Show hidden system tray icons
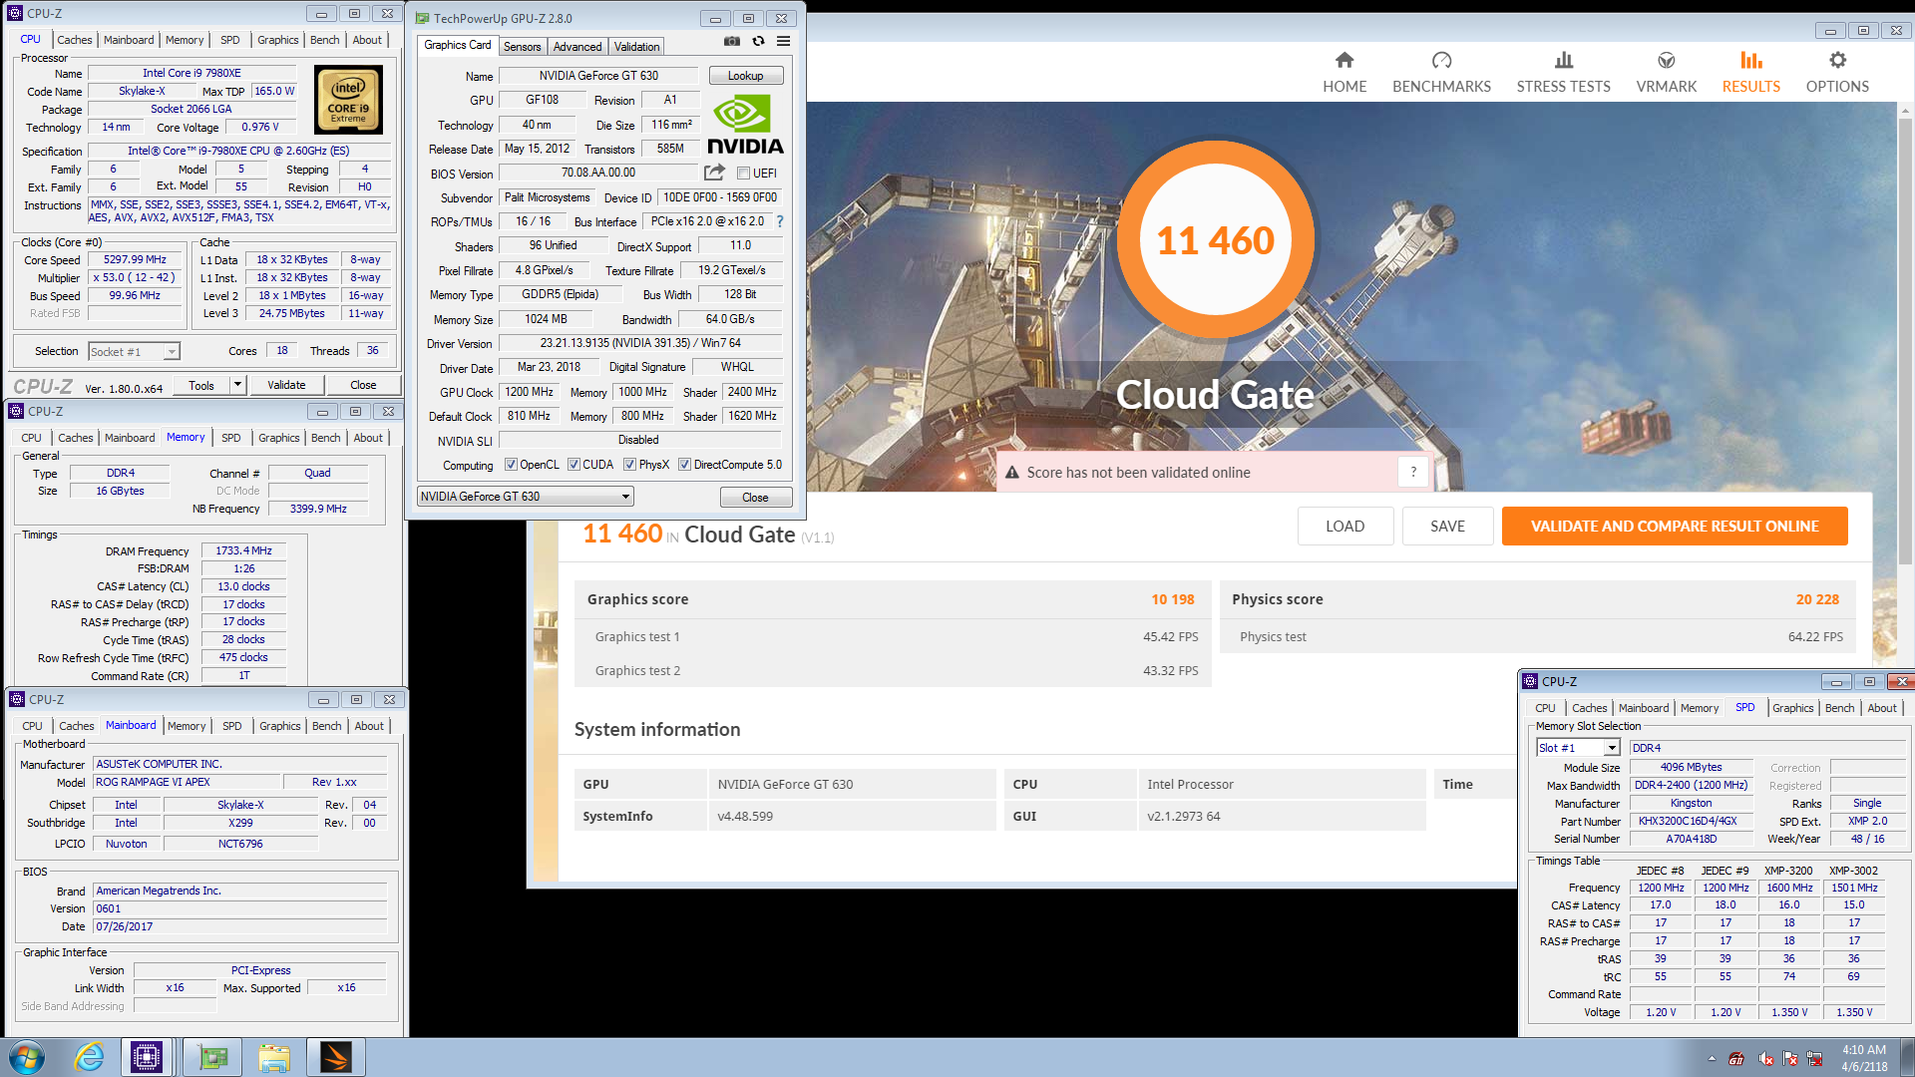 coord(1712,1058)
